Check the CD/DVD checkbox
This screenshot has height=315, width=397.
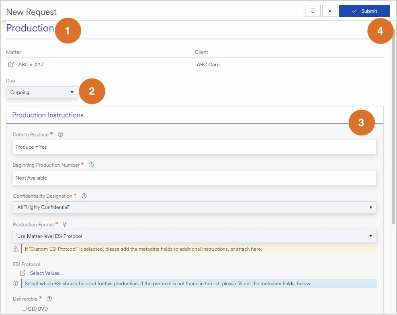pos(24,309)
